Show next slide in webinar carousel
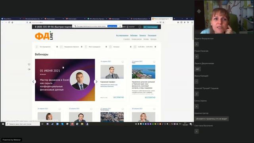 (96, 82)
